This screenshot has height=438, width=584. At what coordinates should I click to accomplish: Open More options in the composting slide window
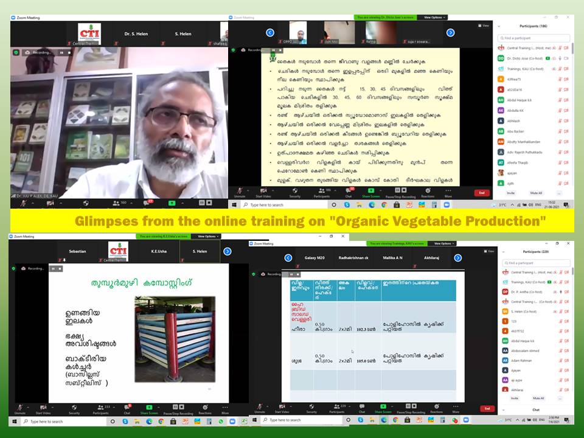pyautogui.click(x=225, y=409)
